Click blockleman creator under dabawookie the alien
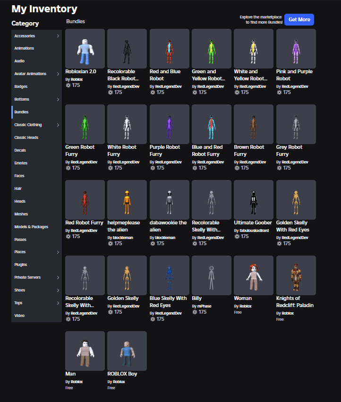Screen dimensions: 341x402 165,238
